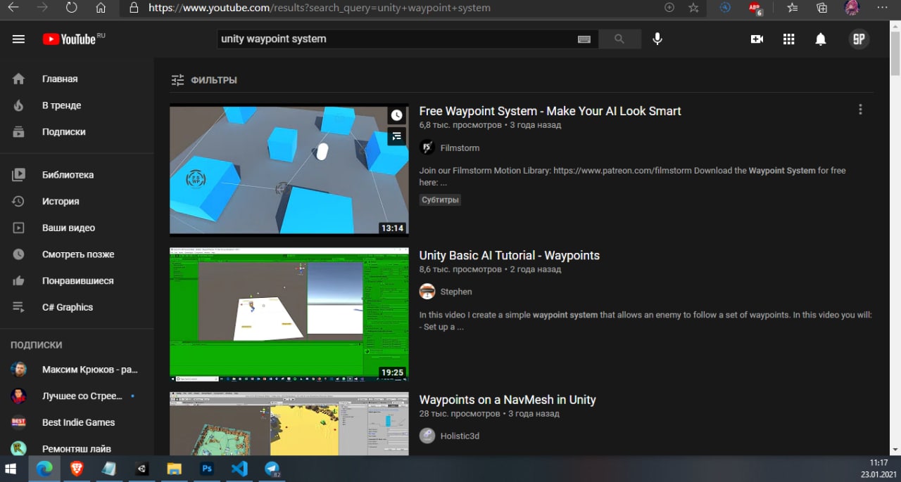Click the Filmstorm channel avatar

pyautogui.click(x=427, y=148)
